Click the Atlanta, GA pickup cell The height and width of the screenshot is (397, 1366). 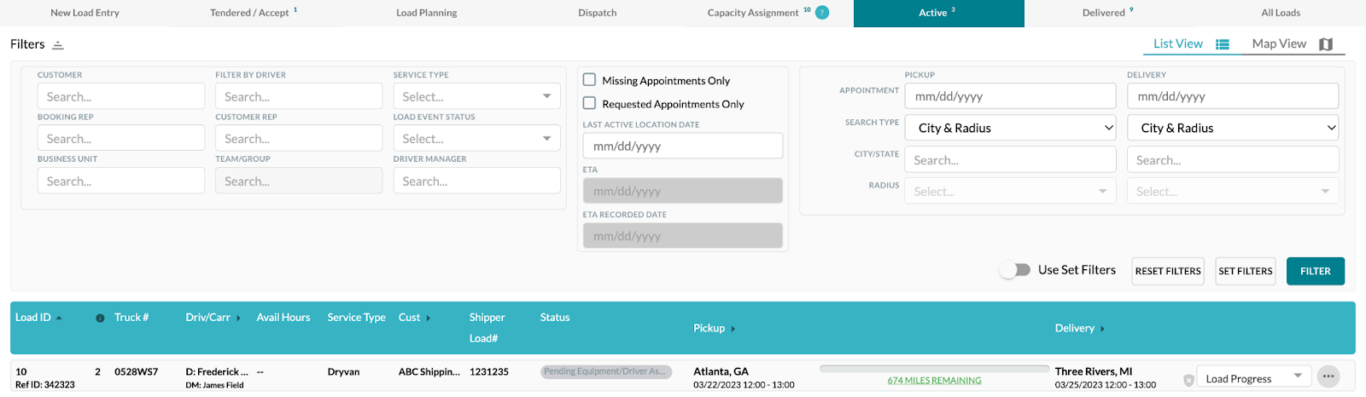(721, 371)
